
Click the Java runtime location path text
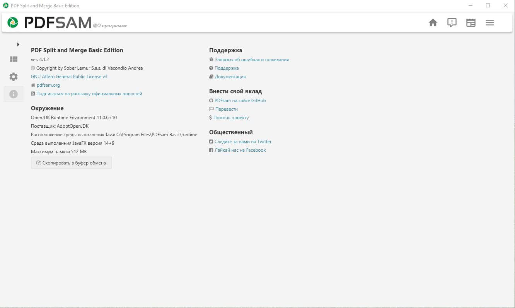point(114,135)
